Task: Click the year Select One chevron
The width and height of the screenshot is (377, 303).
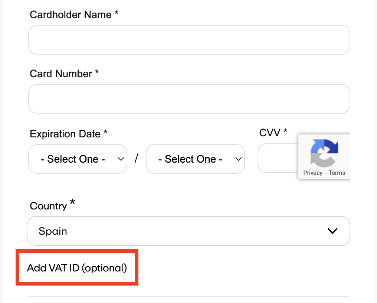Action: [238, 159]
